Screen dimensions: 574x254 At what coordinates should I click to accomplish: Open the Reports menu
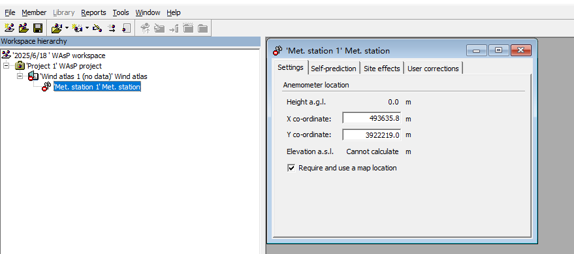click(x=94, y=12)
